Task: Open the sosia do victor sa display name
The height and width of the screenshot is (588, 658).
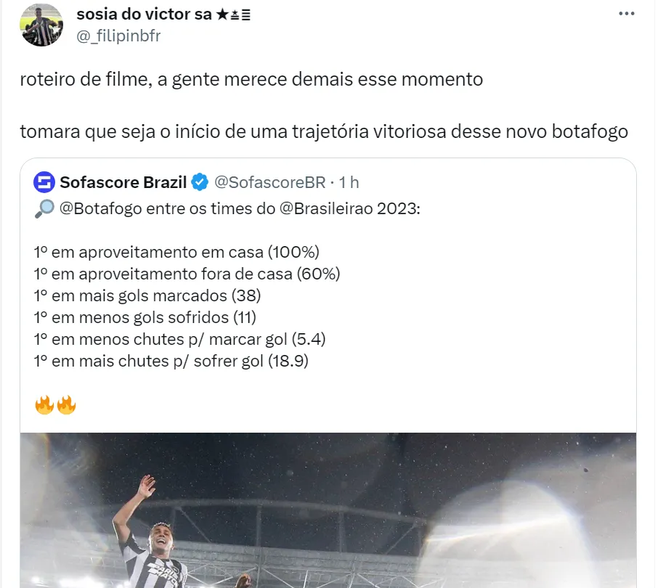Action: pos(144,15)
